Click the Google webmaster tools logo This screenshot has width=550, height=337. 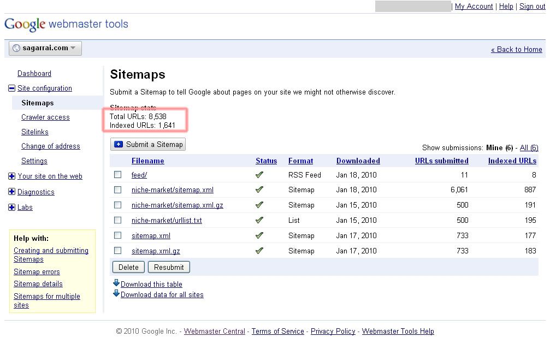click(x=66, y=25)
